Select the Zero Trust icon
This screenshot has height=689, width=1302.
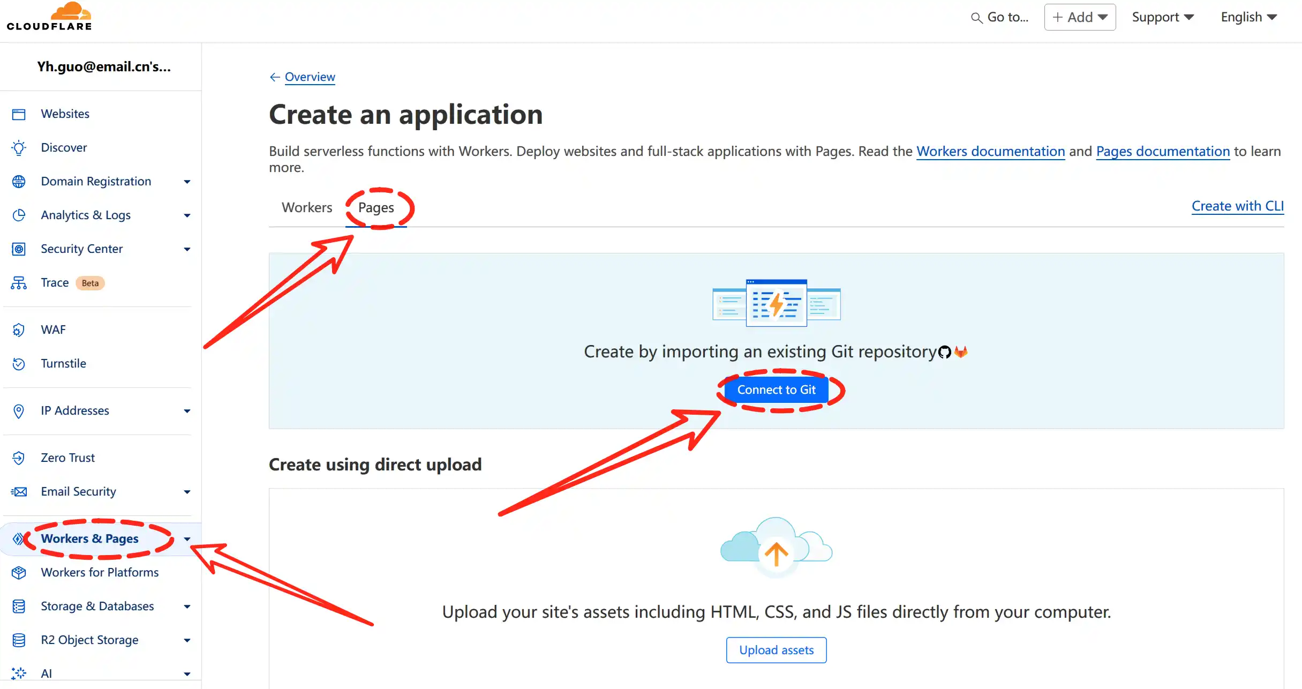tap(19, 458)
